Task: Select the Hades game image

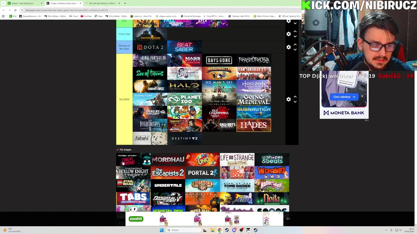Action: pos(253,125)
